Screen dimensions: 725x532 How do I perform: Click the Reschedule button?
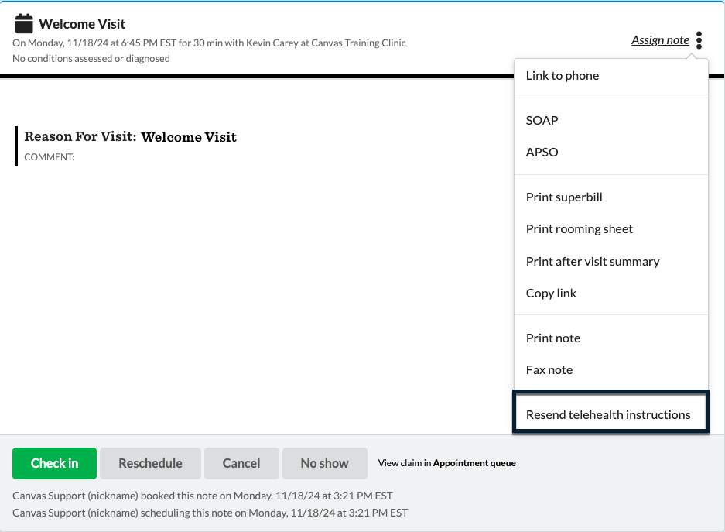pos(150,463)
